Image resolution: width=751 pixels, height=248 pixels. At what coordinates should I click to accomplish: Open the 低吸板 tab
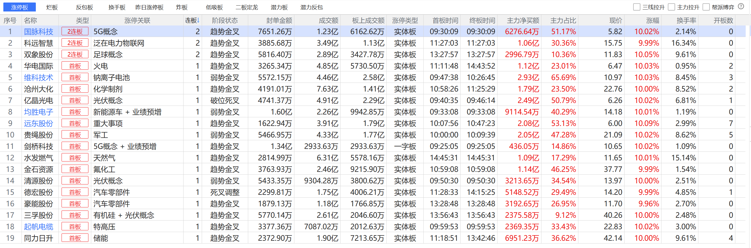point(214,7)
